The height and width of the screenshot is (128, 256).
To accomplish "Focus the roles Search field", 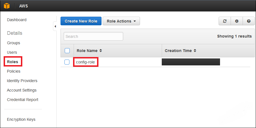I will 93,36.
